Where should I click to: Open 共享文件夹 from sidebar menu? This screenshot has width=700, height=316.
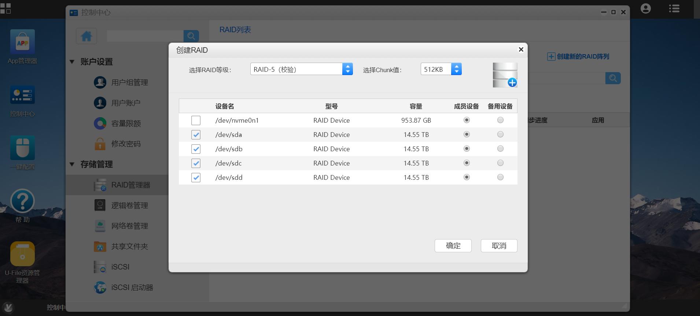pyautogui.click(x=130, y=246)
